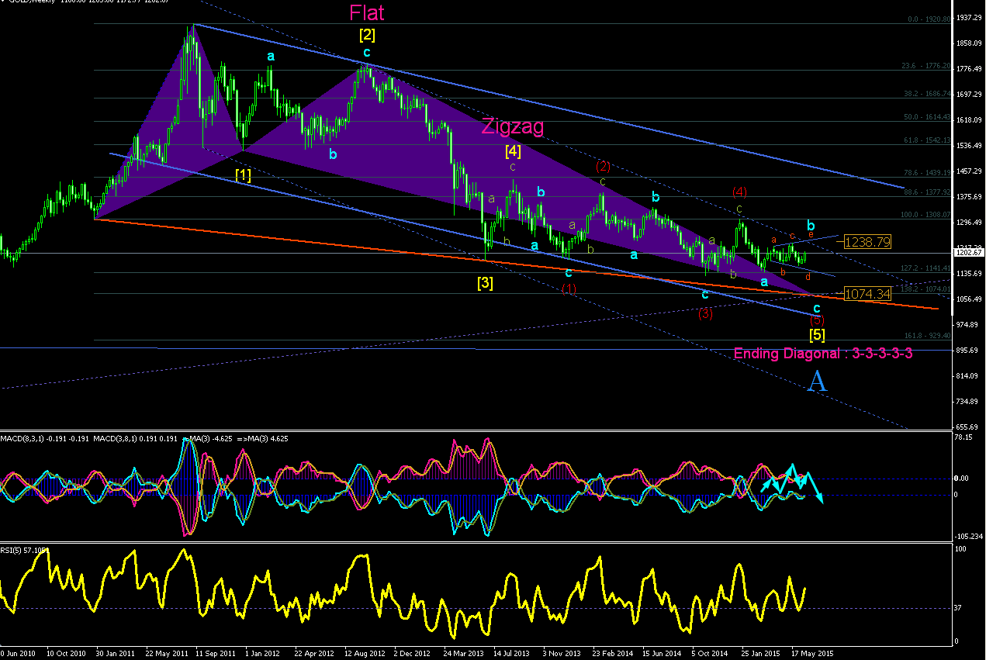Viewport: 986px width, 660px height.
Task: Click the "5 Oct 2014" date on time axis
Action: click(711, 653)
